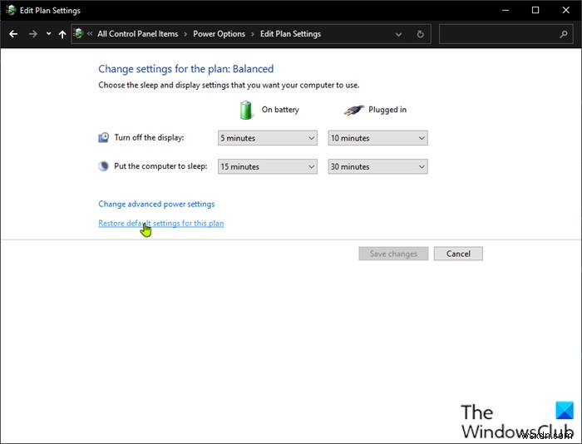Viewport: 582px width, 444px height.
Task: Go back using the Back arrow
Action: pos(13,34)
